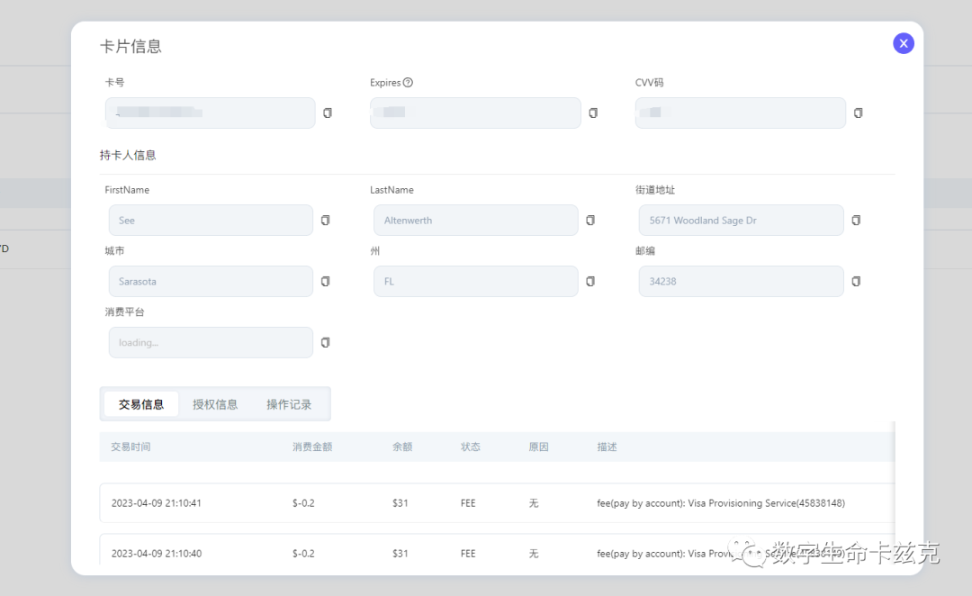Copy the FirstName value See
The image size is (972, 596).
point(326,221)
